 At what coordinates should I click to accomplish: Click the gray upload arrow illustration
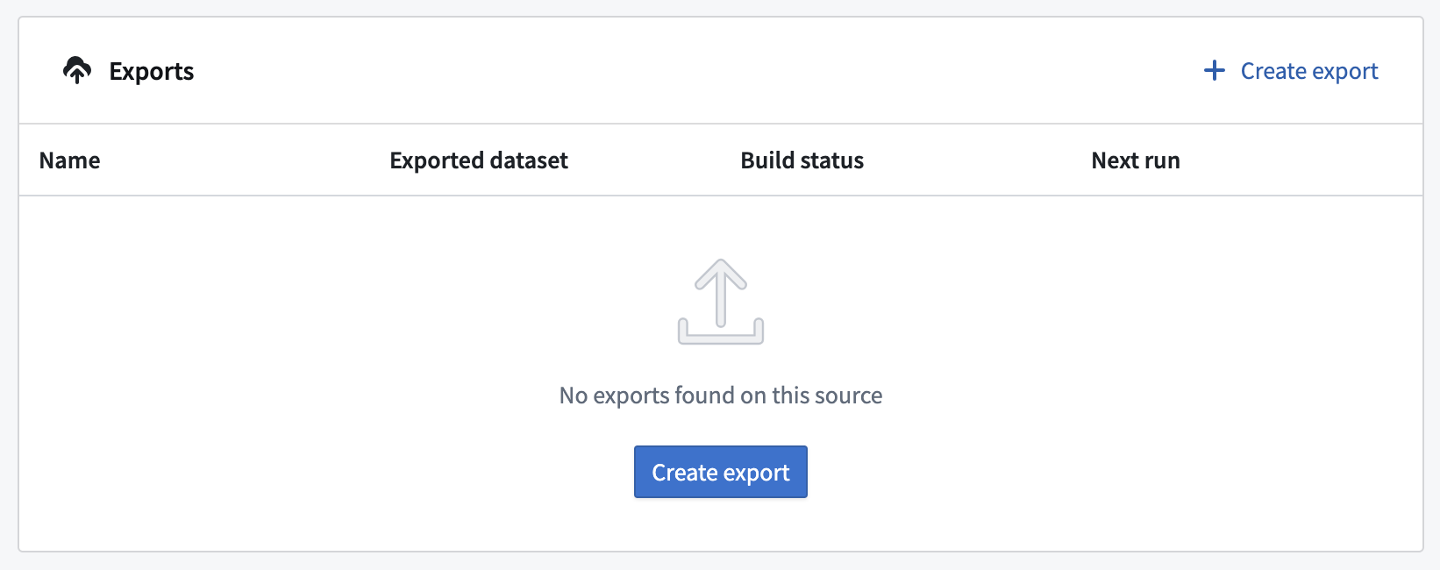click(x=721, y=302)
